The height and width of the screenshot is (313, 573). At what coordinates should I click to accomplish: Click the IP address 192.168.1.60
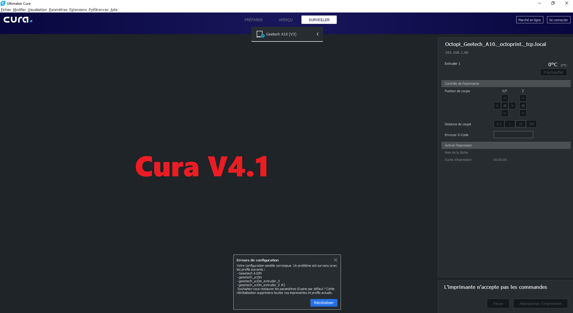[457, 53]
